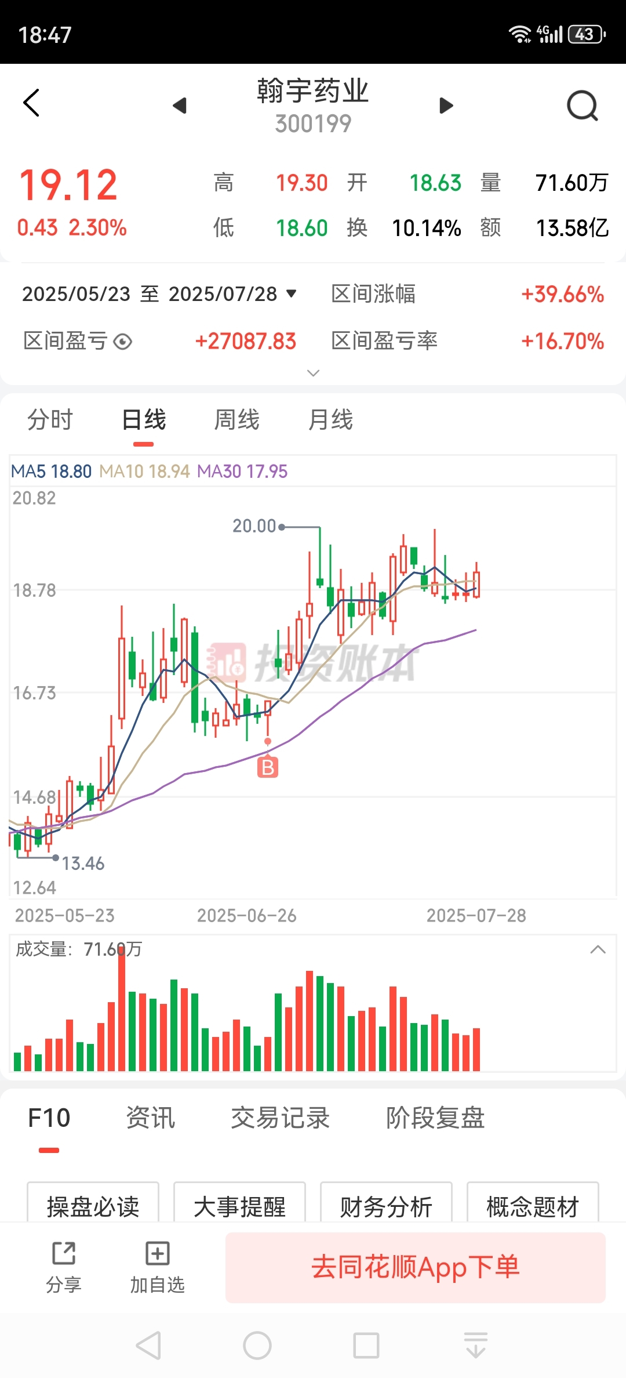The width and height of the screenshot is (626, 1378).
Task: Tap the Android home circle button
Action: tap(257, 1346)
